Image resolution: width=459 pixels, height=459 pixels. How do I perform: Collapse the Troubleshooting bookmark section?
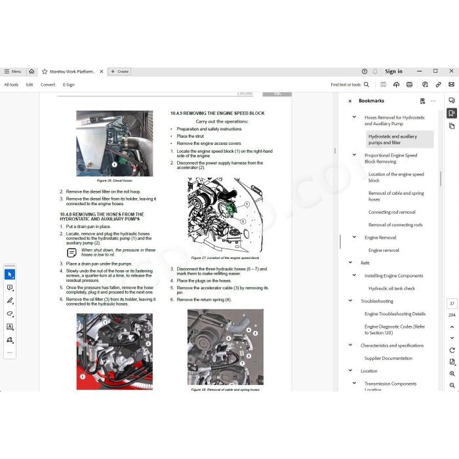(350, 300)
